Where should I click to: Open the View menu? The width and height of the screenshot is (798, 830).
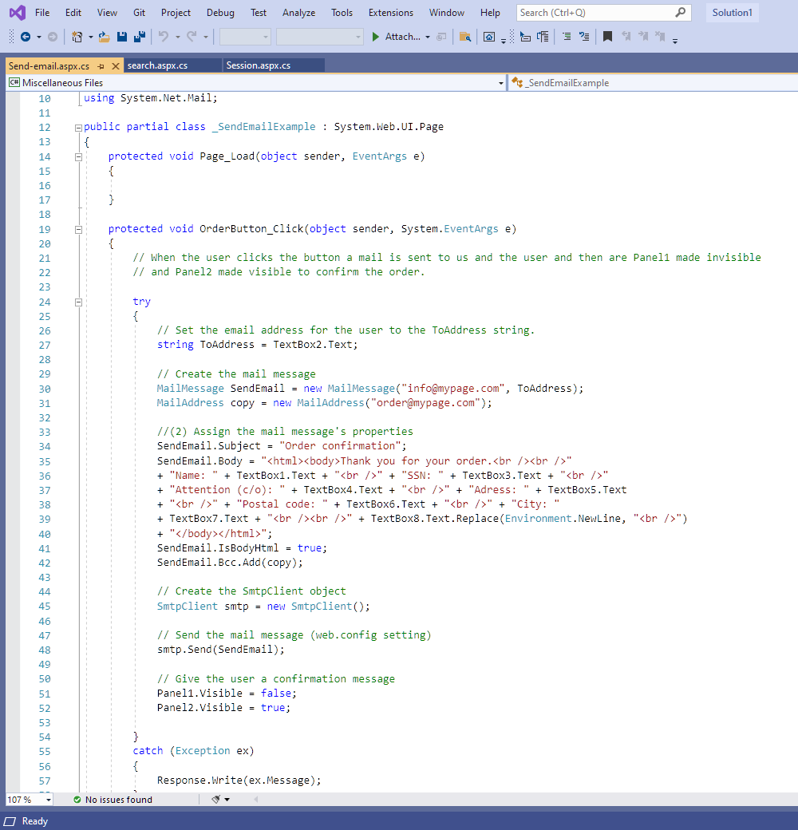107,12
